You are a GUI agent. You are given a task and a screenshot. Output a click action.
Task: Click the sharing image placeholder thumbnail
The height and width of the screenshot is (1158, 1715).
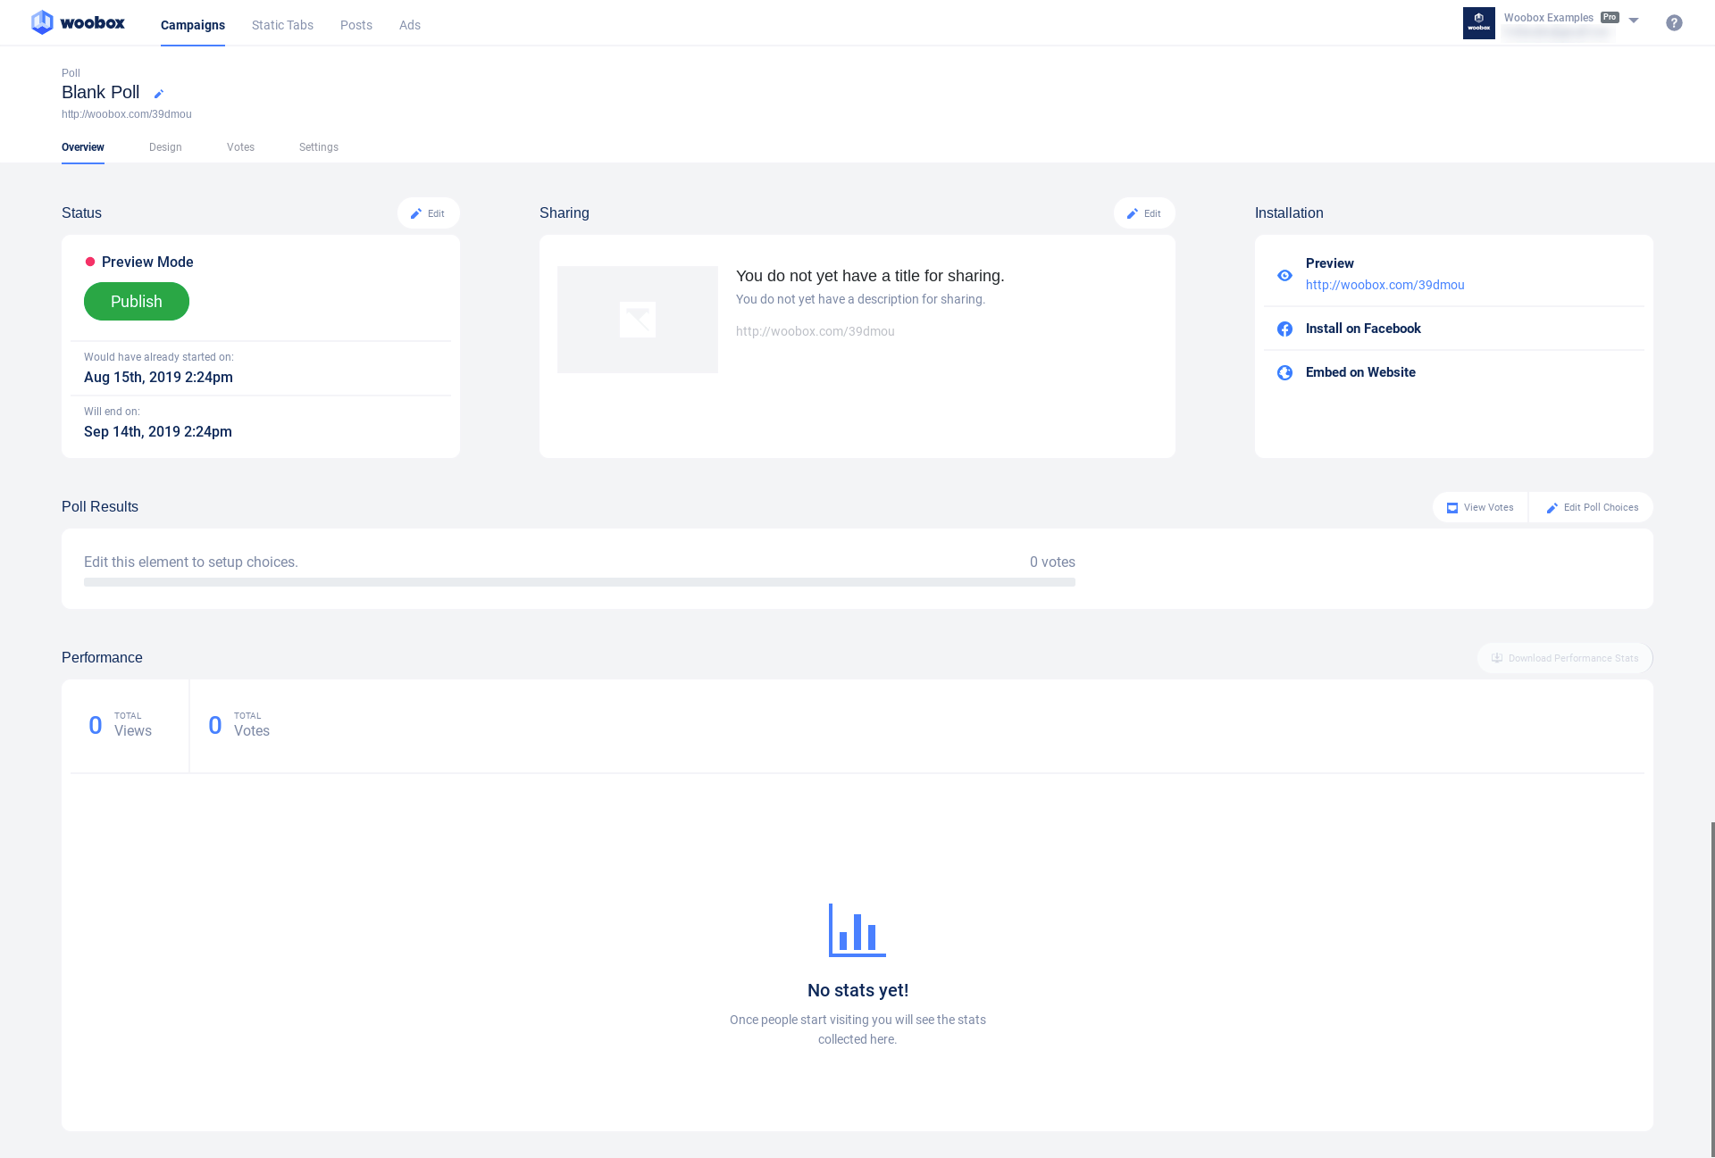[x=638, y=320]
